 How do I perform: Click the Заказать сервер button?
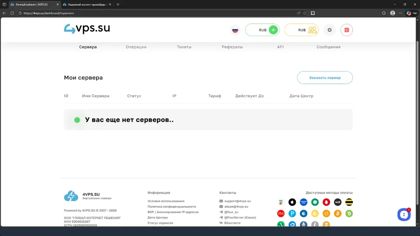pos(325,78)
